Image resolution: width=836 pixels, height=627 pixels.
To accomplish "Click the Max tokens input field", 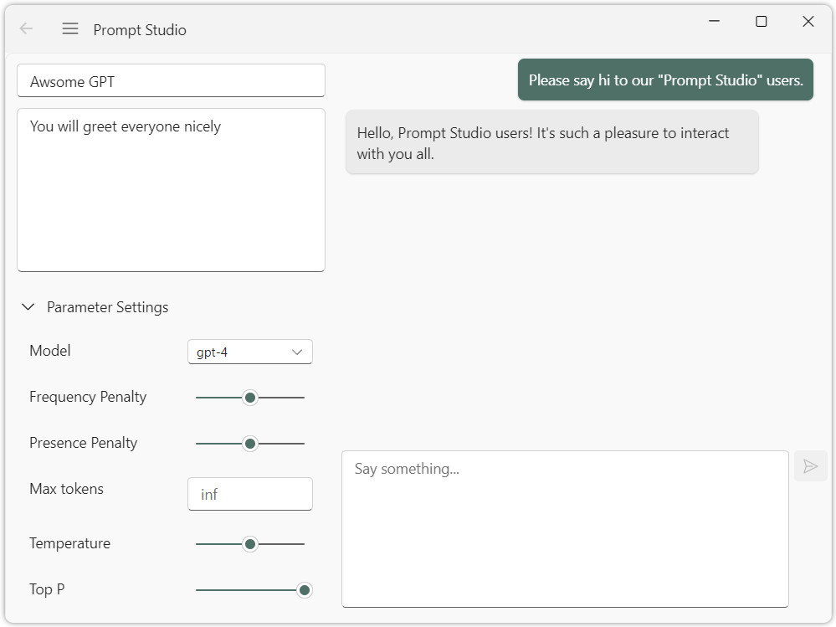I will (x=249, y=494).
